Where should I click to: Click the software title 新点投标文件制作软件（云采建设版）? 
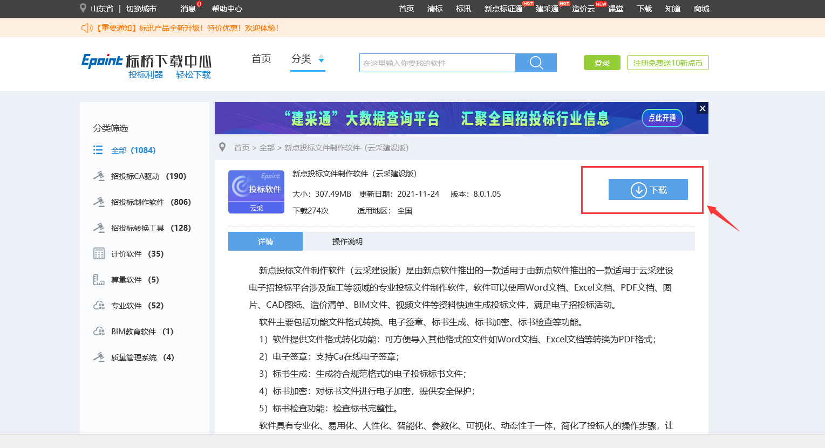[354, 174]
